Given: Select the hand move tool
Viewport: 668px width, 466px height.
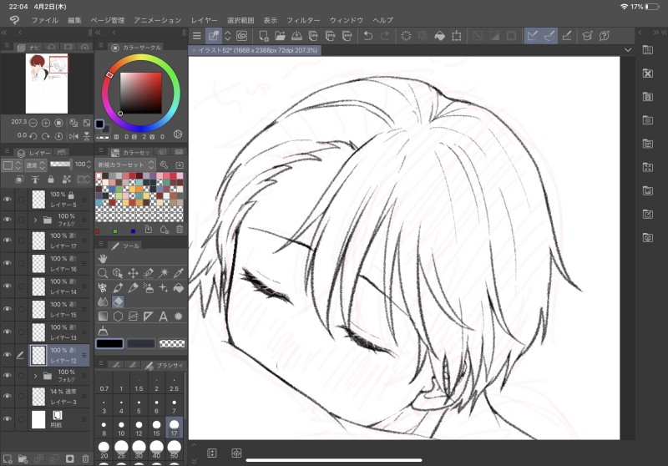Looking at the screenshot, I should (103, 259).
